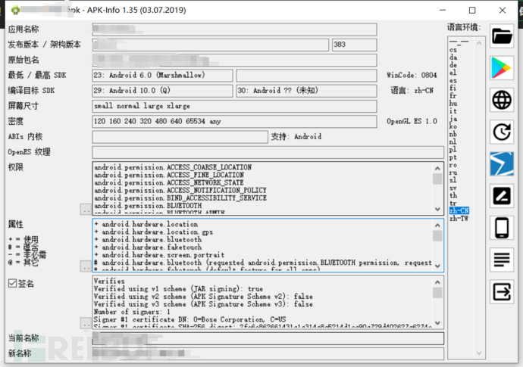Select language 'es' in locale list
This screenshot has width=523, height=367.
(453, 81)
